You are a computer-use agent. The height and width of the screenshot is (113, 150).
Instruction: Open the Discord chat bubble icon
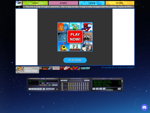tap(144, 107)
